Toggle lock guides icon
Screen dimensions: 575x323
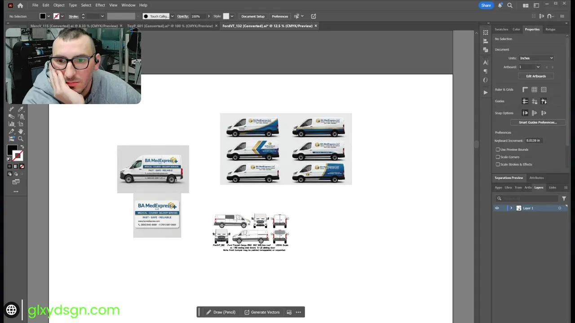coord(534,101)
